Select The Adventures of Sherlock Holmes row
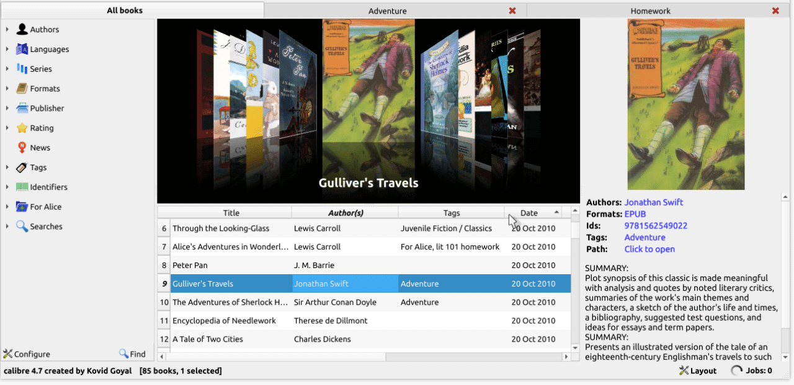Viewport: 794px width, 385px height. coord(364,303)
